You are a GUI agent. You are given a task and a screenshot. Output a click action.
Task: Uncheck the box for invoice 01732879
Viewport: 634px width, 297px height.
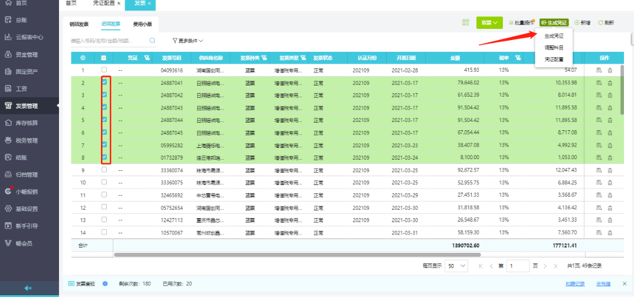tap(104, 157)
